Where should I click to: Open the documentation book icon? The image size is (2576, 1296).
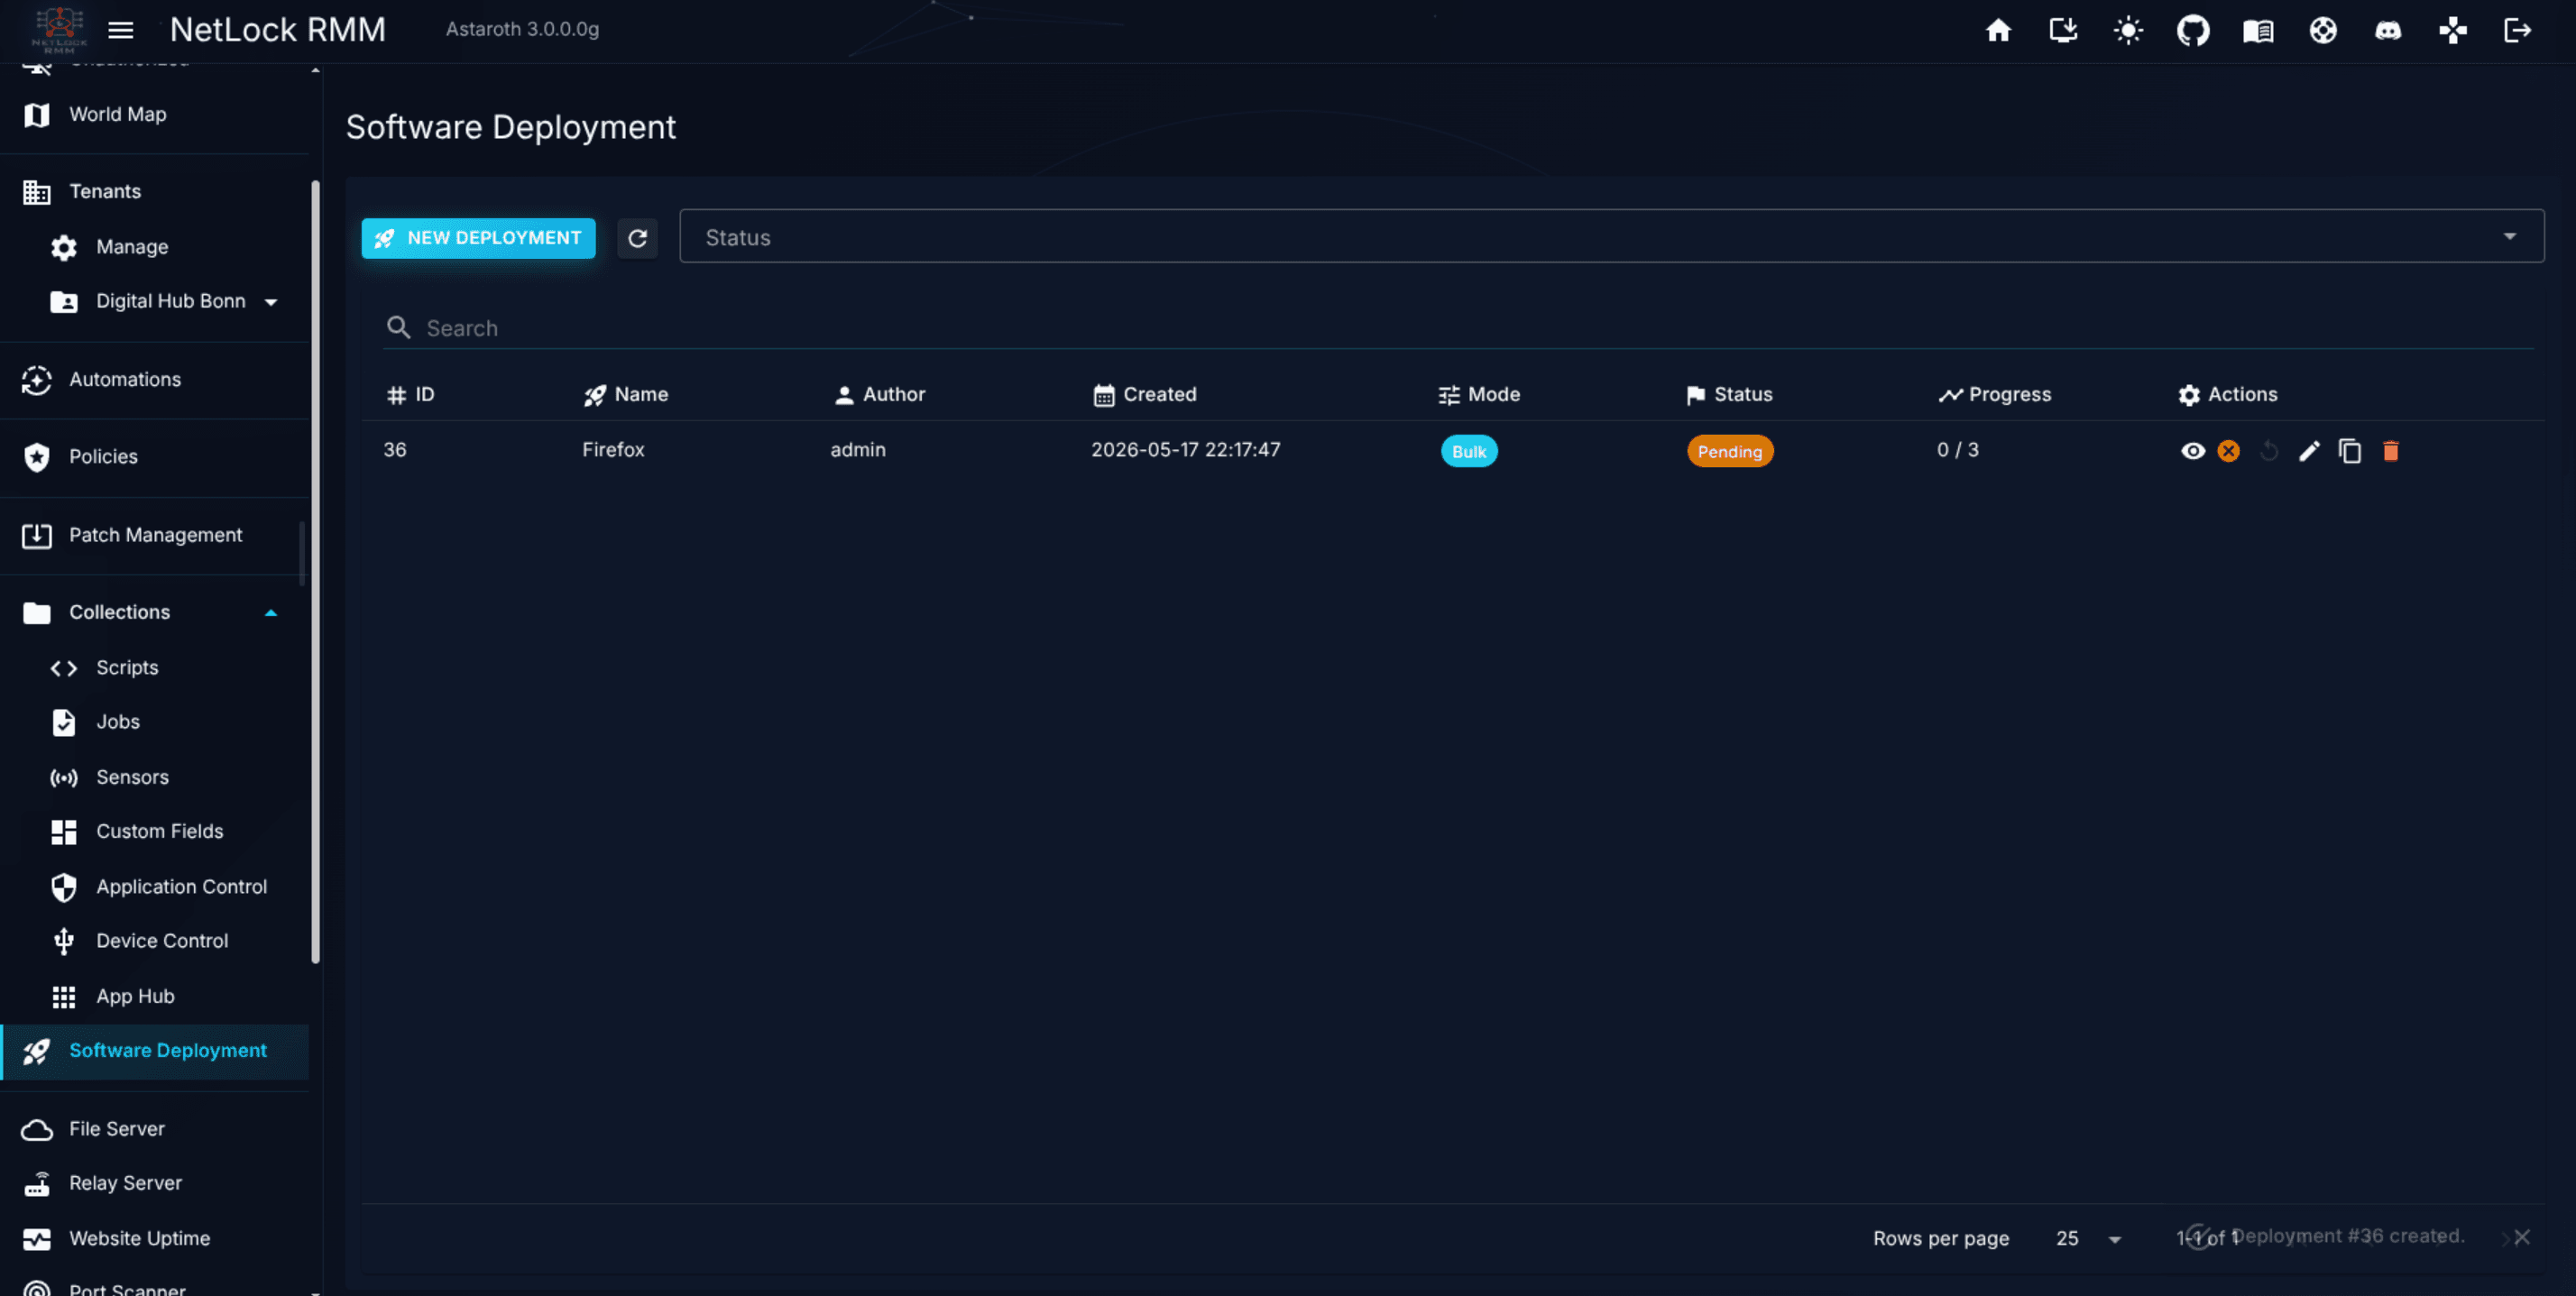click(x=2258, y=30)
